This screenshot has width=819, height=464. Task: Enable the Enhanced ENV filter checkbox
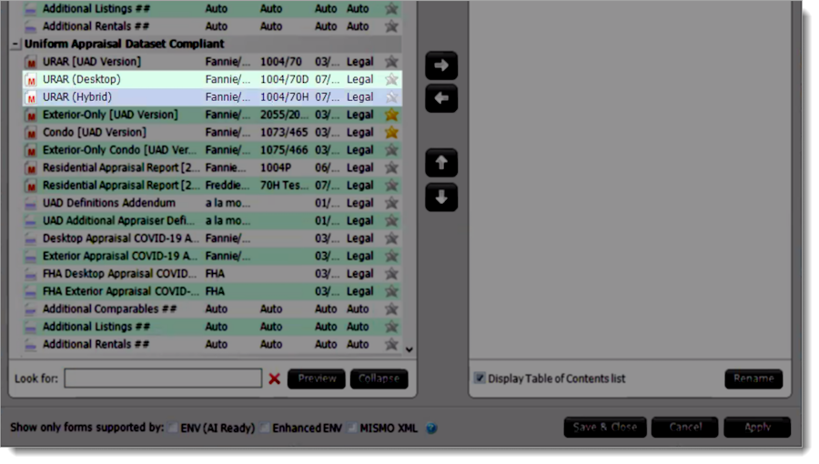point(265,428)
